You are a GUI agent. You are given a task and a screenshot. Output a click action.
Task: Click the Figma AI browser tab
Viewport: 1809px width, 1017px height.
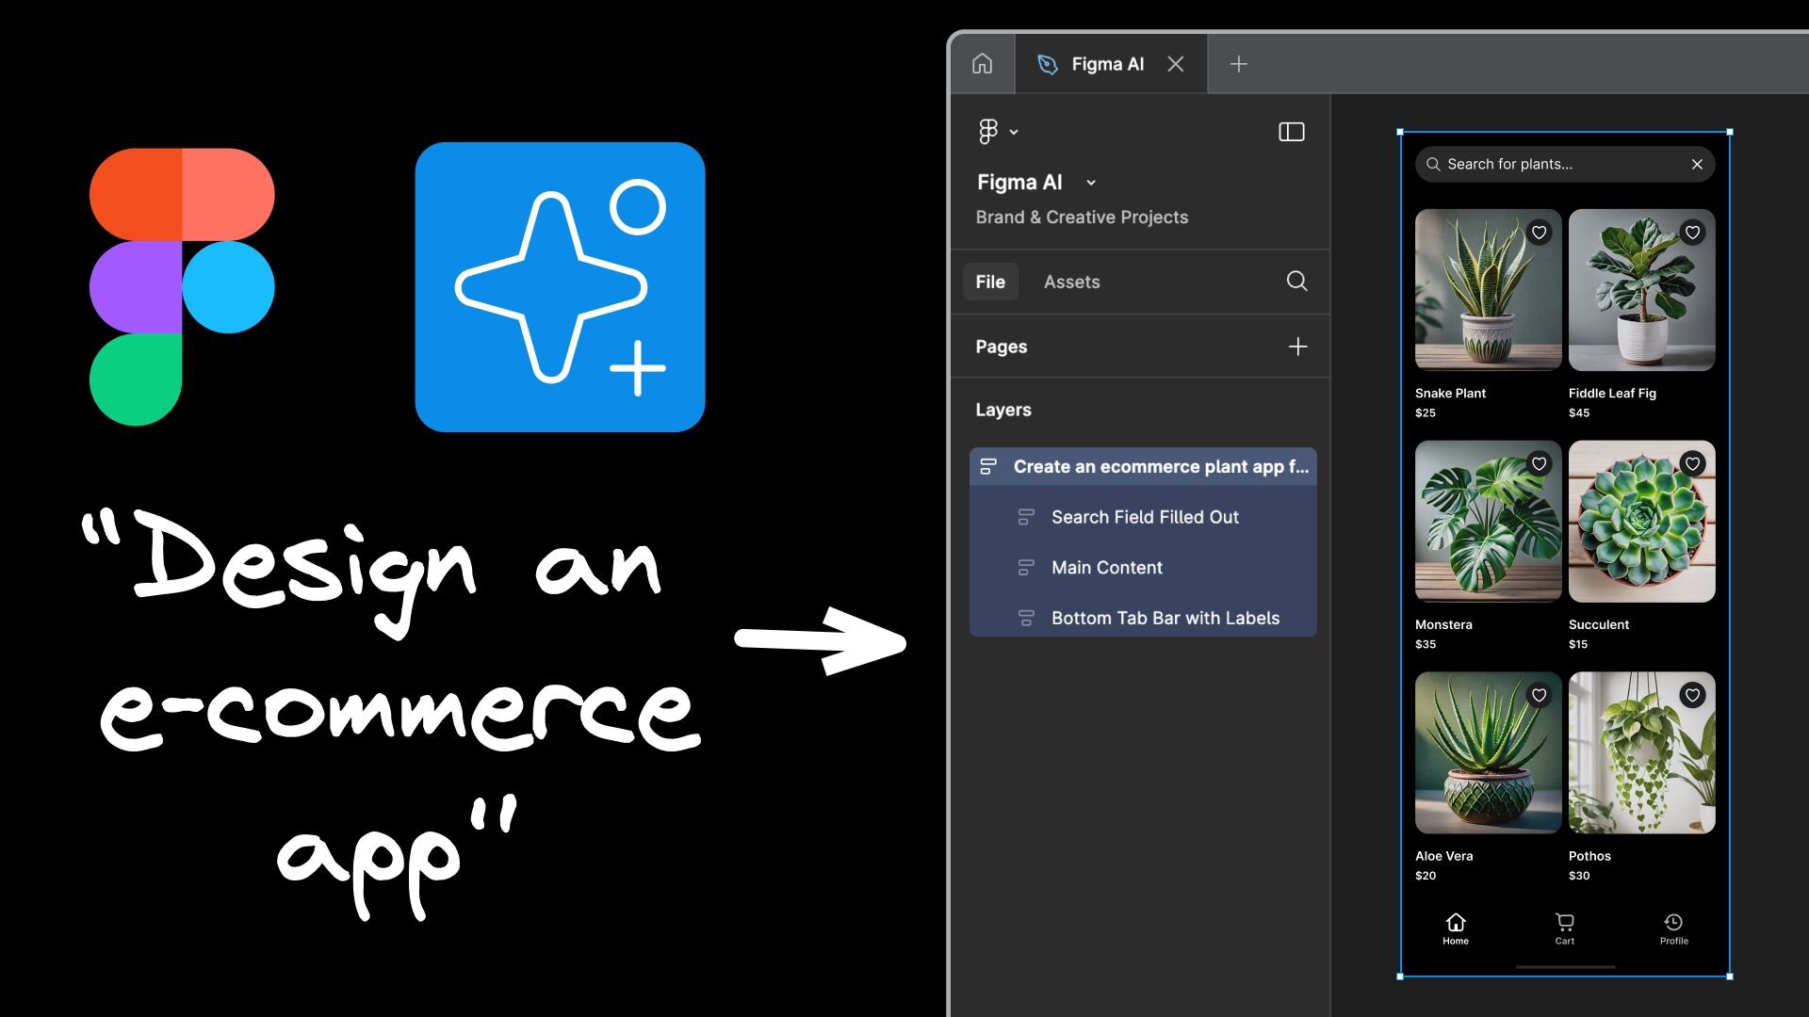pyautogui.click(x=1107, y=63)
